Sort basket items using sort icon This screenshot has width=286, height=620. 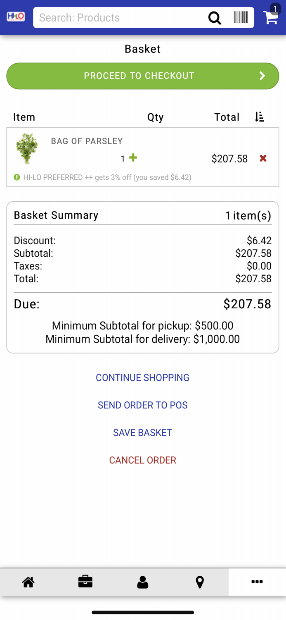click(259, 117)
